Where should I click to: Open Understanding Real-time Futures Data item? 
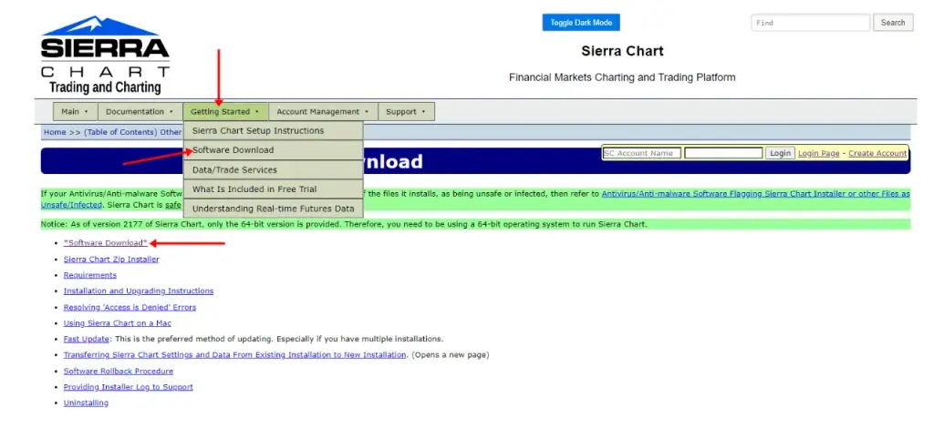[274, 209]
